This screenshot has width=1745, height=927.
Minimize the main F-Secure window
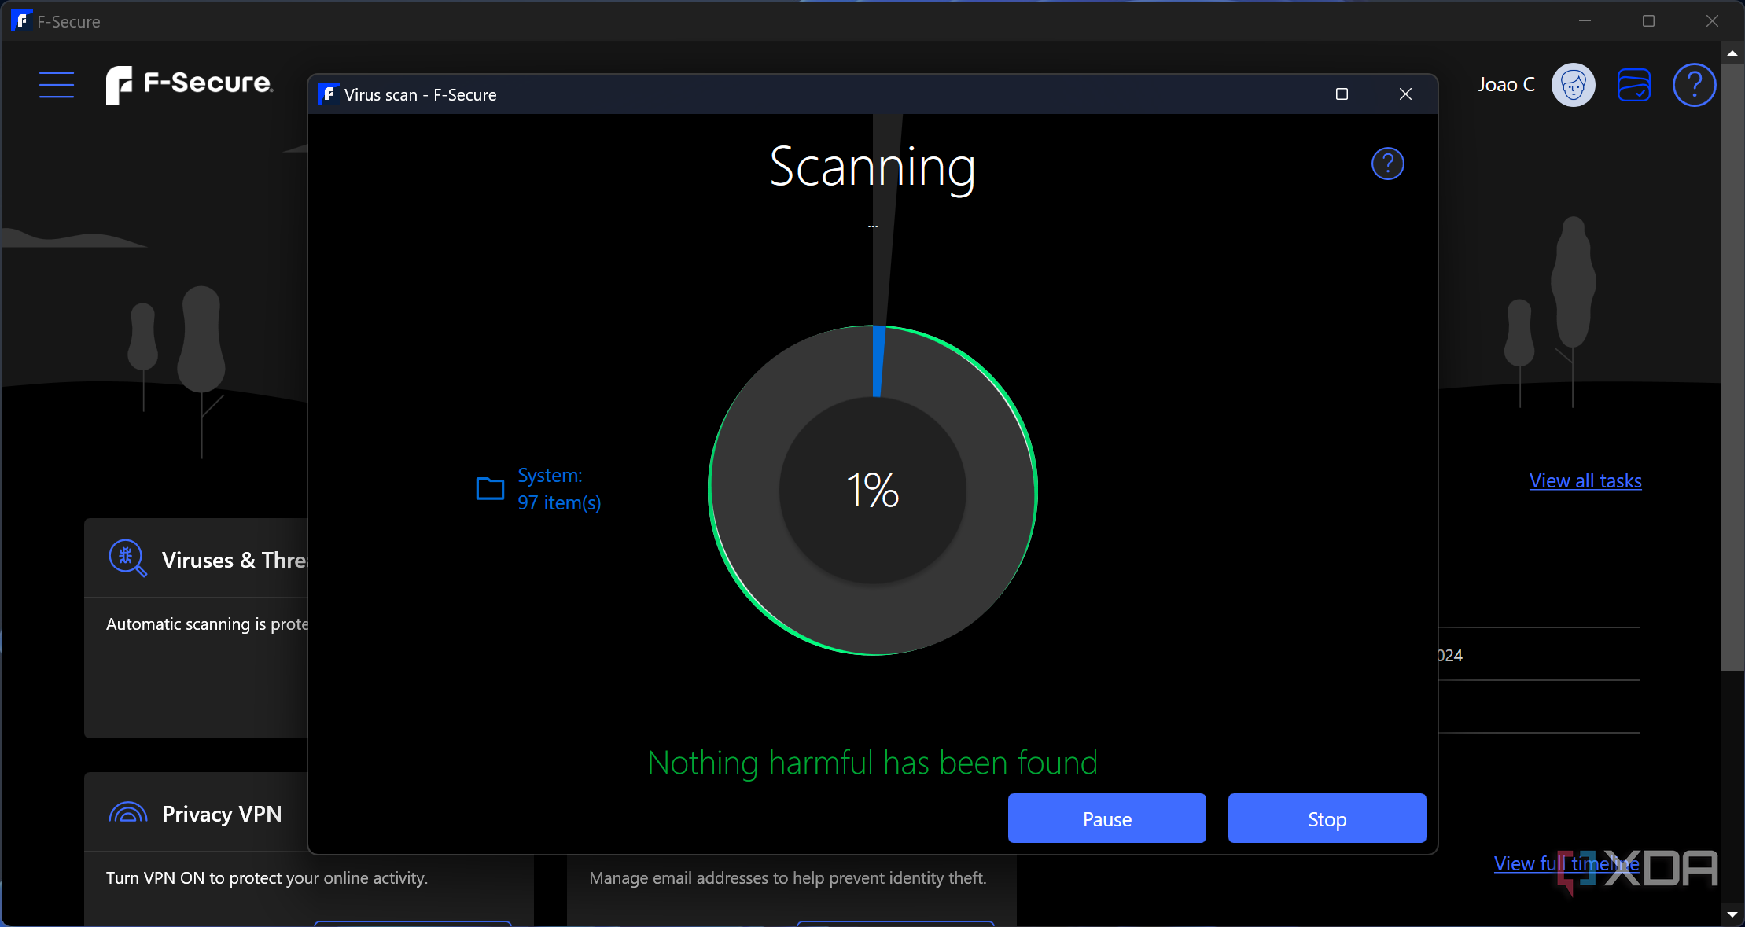1585,21
